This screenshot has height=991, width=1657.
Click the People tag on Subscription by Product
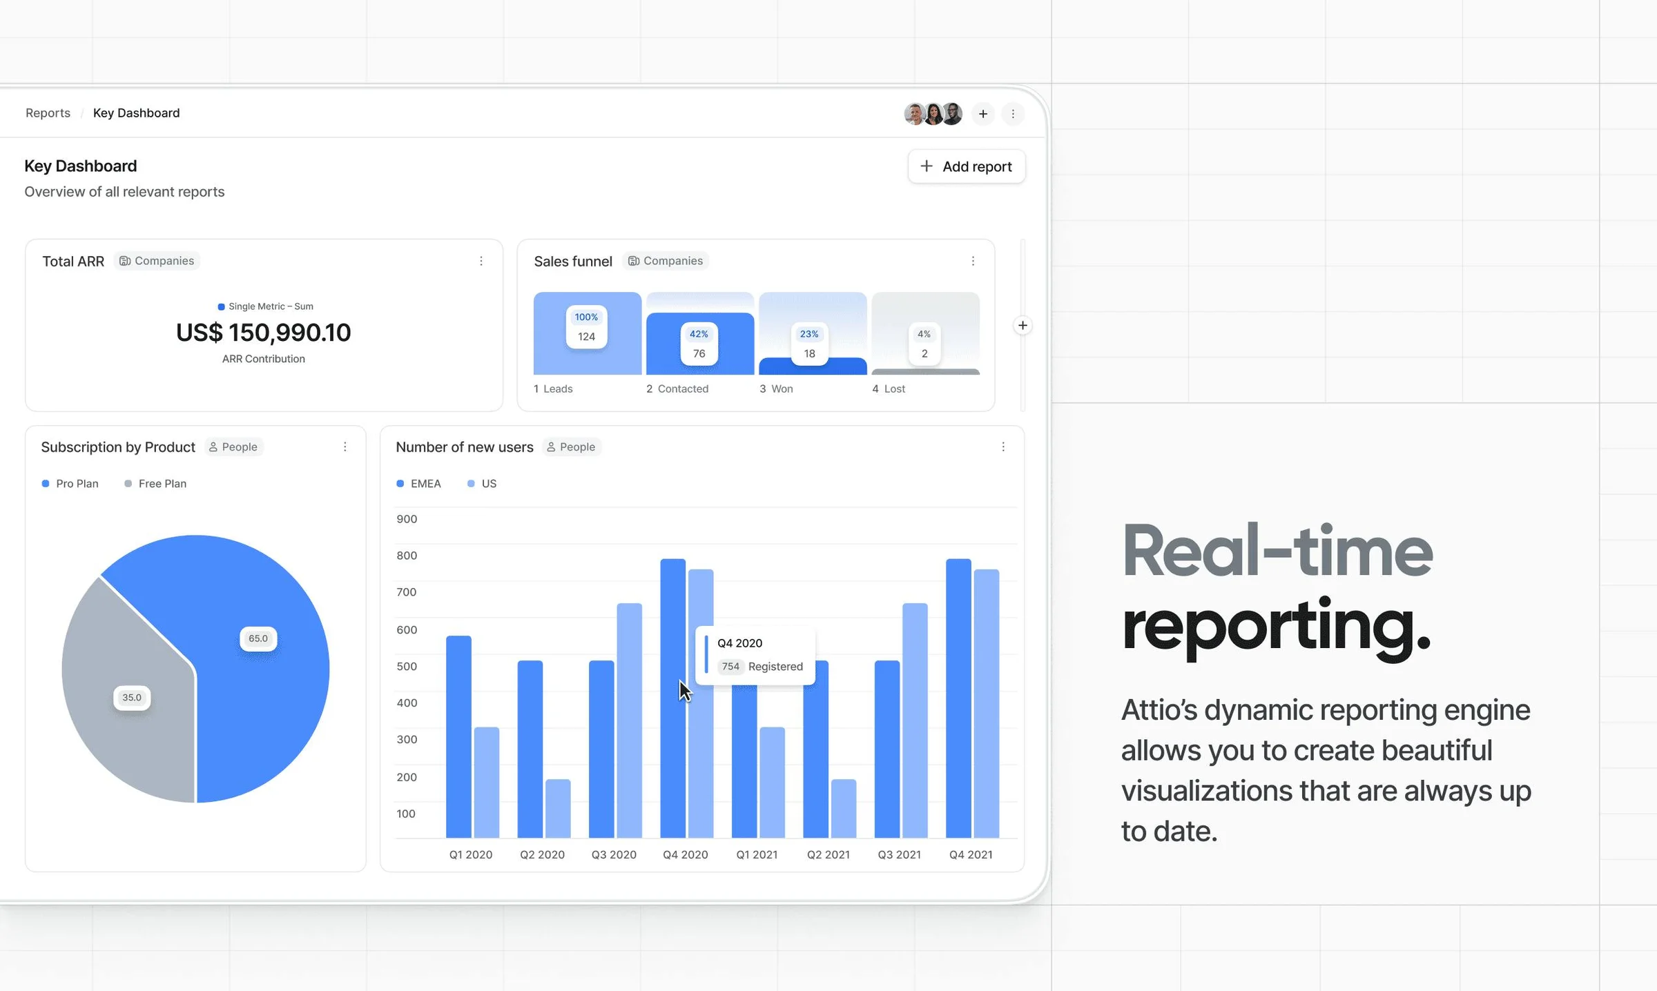[233, 447]
